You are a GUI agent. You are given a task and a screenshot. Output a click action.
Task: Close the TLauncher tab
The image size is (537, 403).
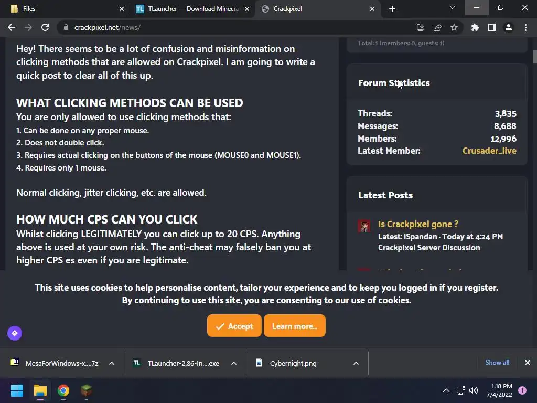click(246, 9)
